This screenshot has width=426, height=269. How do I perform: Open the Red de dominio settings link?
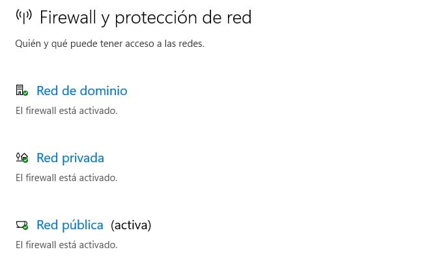click(81, 91)
